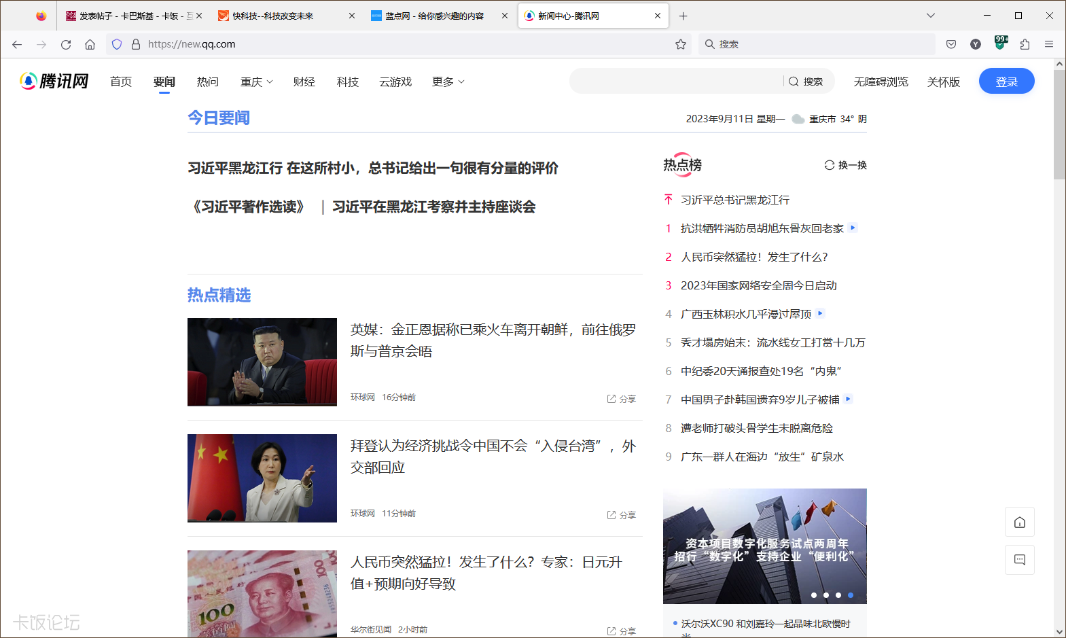Focus the Tencent site search input field
The image size is (1066, 638).
pos(677,82)
